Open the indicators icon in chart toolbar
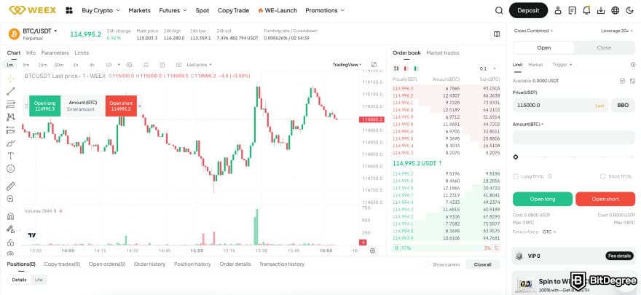 pos(146,65)
